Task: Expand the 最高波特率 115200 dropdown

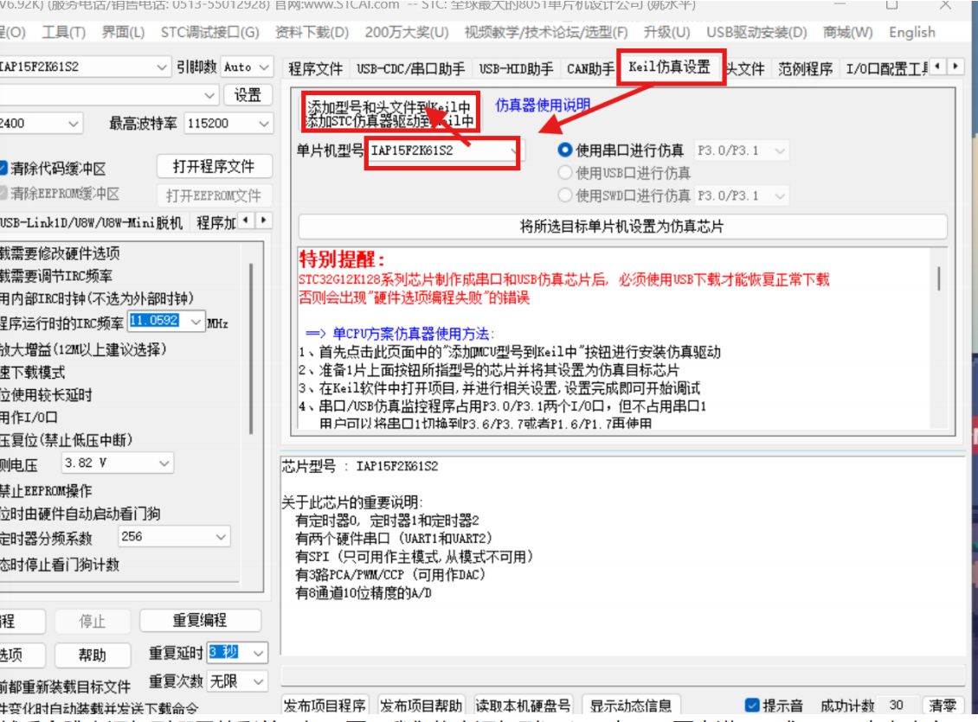Action: pyautogui.click(x=264, y=124)
